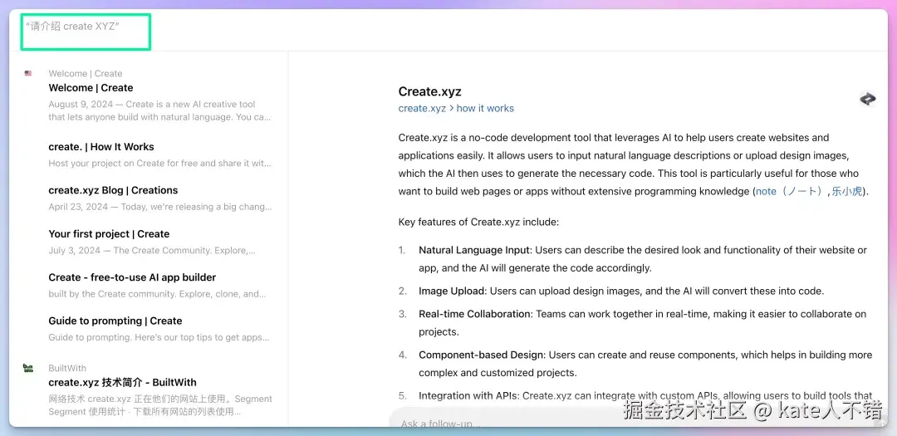Image resolution: width=897 pixels, height=436 pixels.
Task: Open the '乐小虎' citation link
Action: tap(846, 191)
